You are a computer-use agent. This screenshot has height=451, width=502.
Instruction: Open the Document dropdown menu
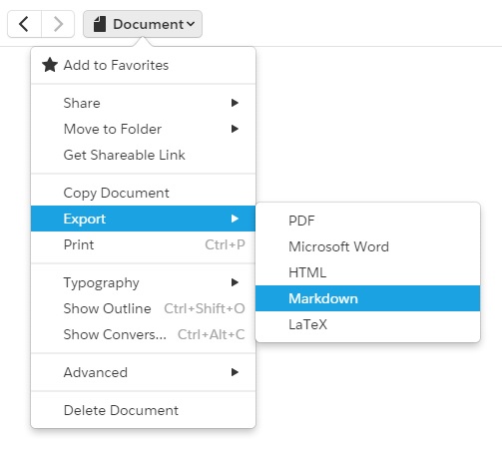point(143,24)
